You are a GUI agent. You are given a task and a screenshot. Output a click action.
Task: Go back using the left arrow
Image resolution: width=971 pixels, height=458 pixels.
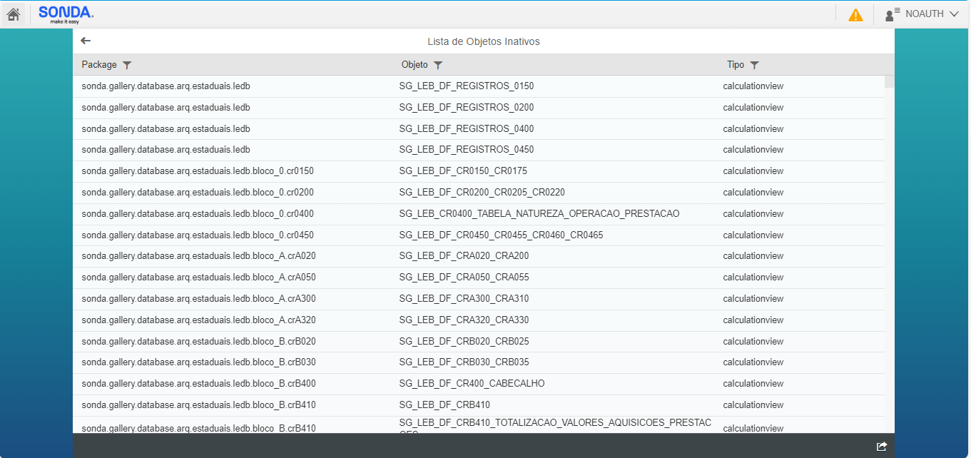point(86,41)
